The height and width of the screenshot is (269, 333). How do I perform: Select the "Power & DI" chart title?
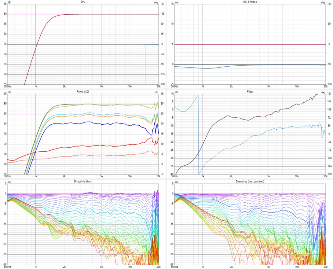click(x=83, y=92)
